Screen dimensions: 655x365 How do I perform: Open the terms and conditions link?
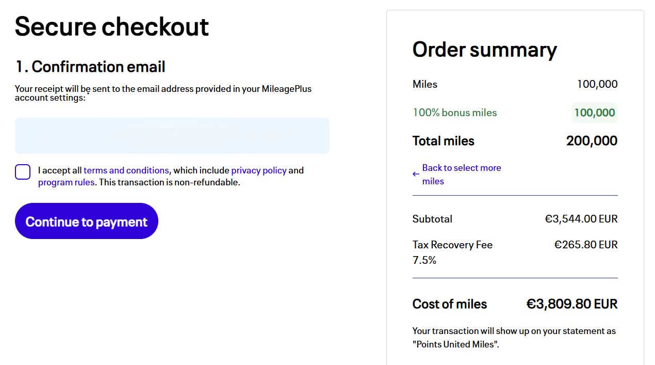(x=126, y=170)
